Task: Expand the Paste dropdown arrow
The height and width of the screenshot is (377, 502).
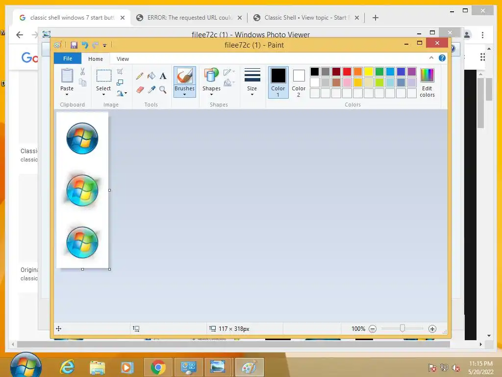Action: tap(67, 95)
